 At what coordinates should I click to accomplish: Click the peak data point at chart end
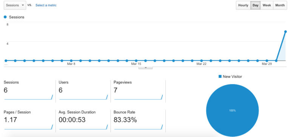point(285,32)
